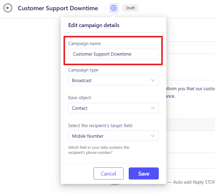Screen dimensions: 215x193
Task: Open the Campaign type Broadcast dropdown
Action: tap(113, 80)
